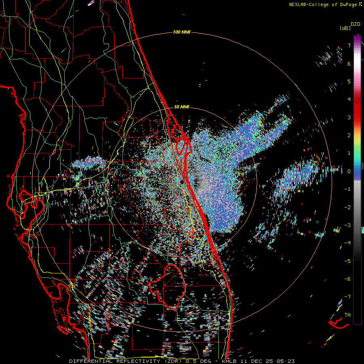Click the 11 DEC 25 date text
The image size is (364, 364).
tap(258, 361)
